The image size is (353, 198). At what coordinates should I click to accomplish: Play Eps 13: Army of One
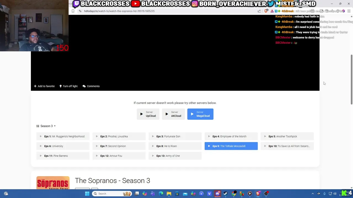click(175, 156)
